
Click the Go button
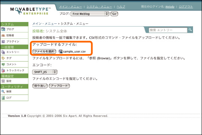click(114, 14)
